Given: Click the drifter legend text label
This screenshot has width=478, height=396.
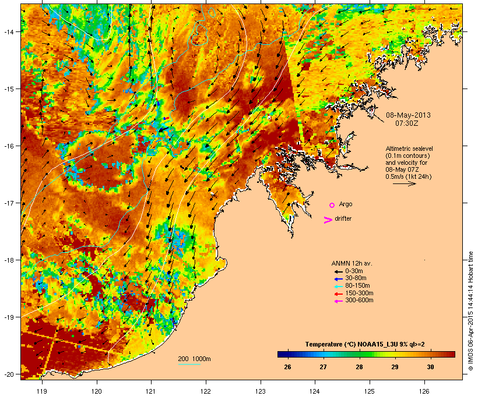Looking at the screenshot, I should click(343, 218).
